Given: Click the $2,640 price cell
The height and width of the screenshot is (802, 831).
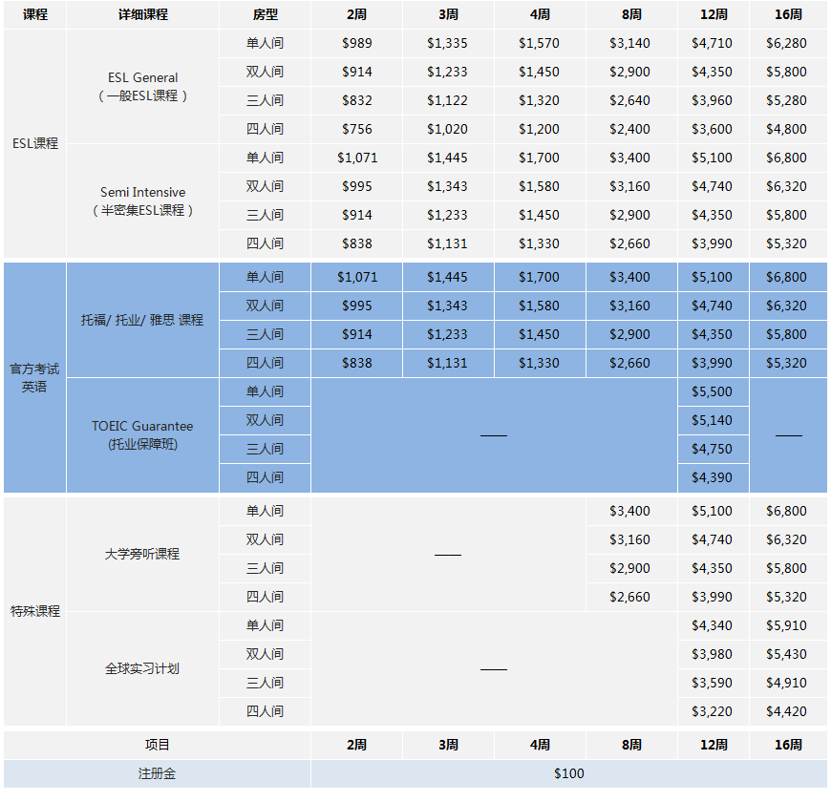Looking at the screenshot, I should point(630,100).
